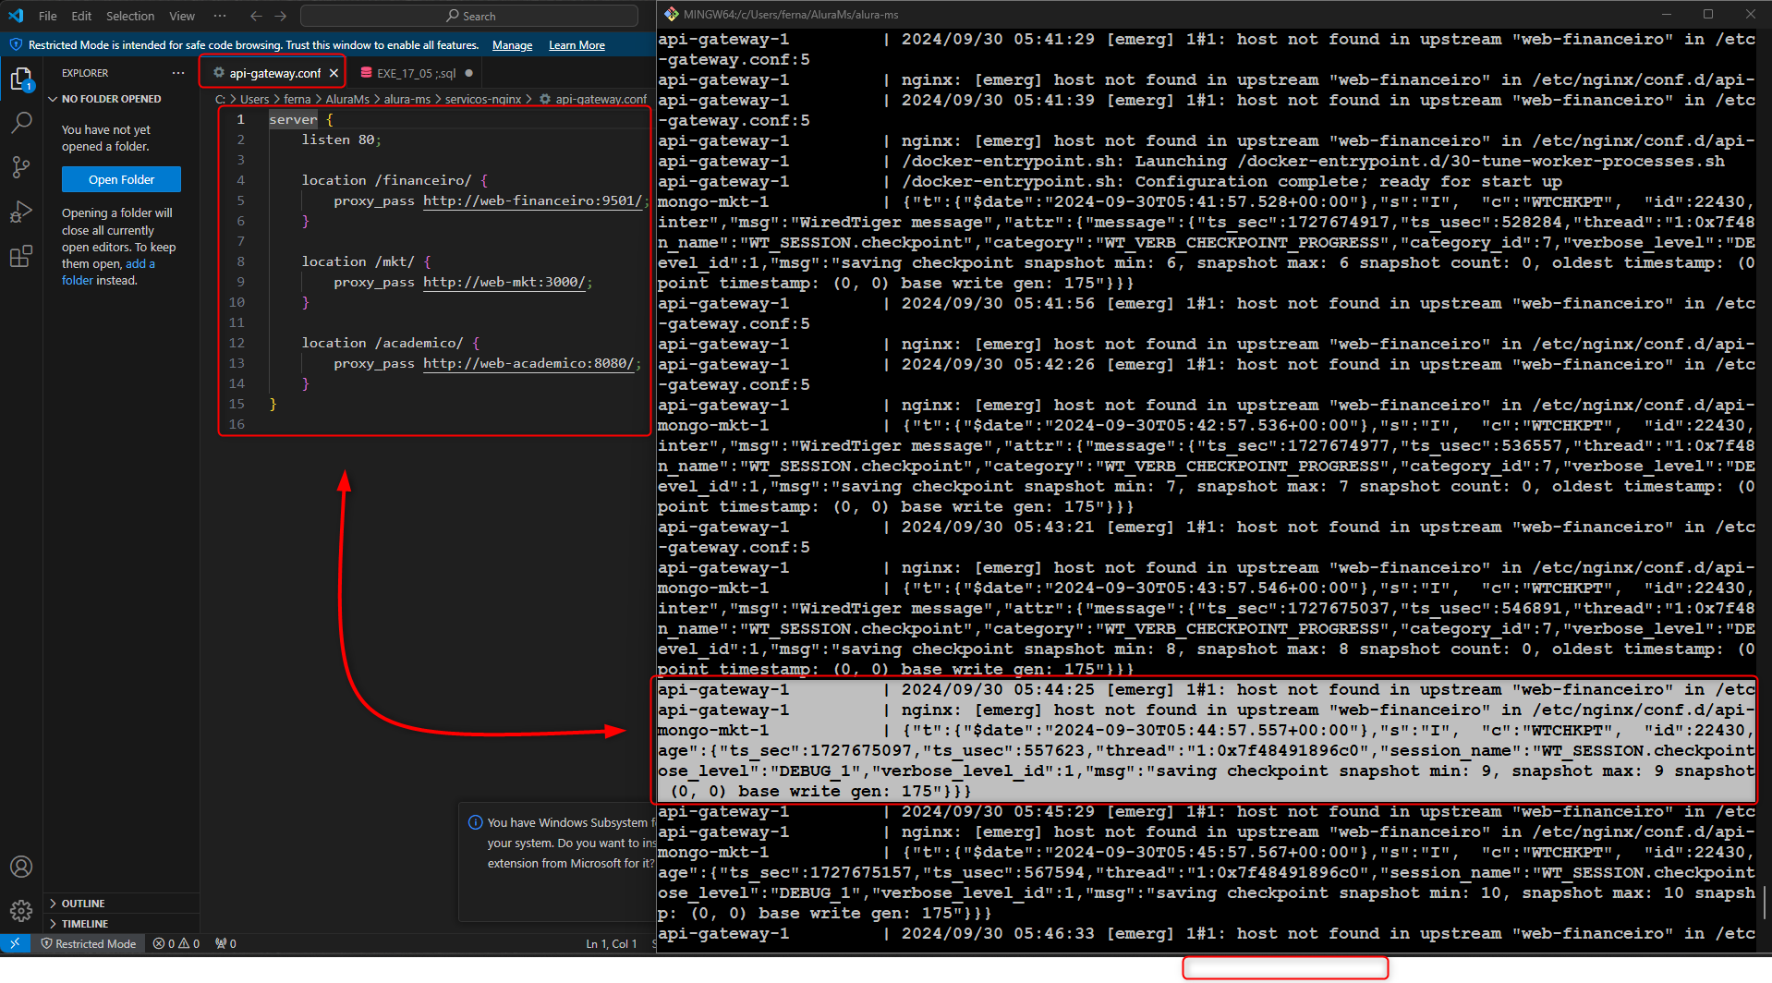Go forward with the navigation arrow

[x=281, y=16]
